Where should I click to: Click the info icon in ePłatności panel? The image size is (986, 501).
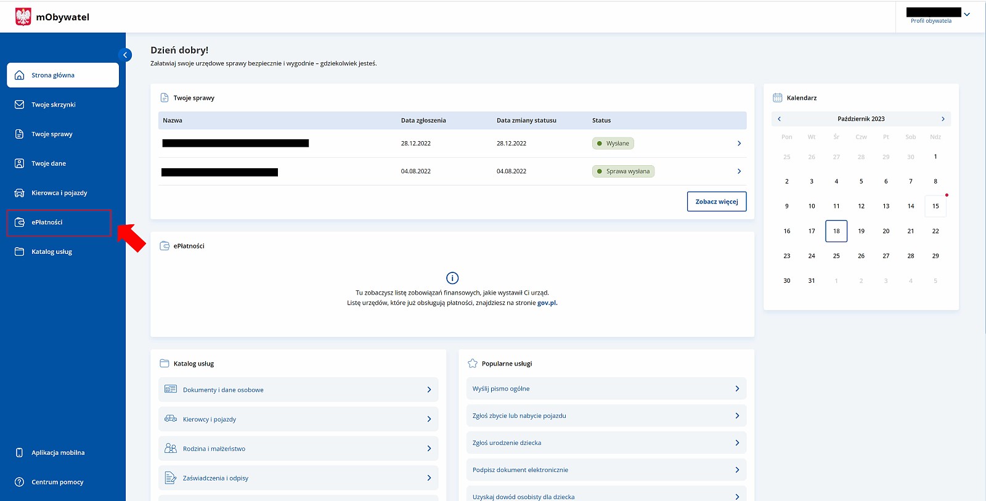click(452, 278)
